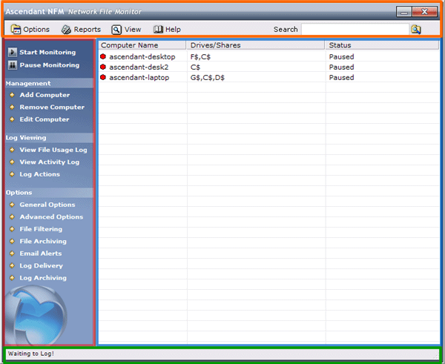Click the Help book icon
The height and width of the screenshot is (364, 445).
click(x=158, y=29)
